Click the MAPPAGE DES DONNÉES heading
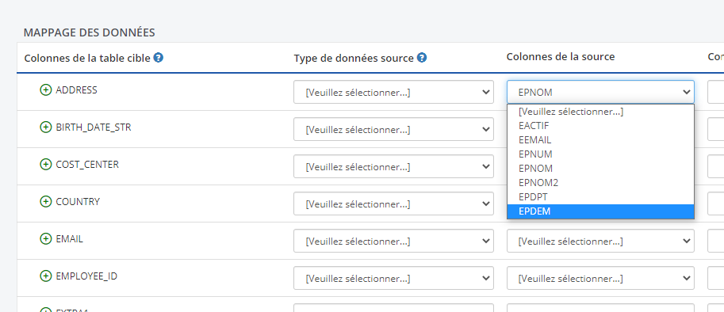Screen dimensions: 724x312 pos(89,32)
